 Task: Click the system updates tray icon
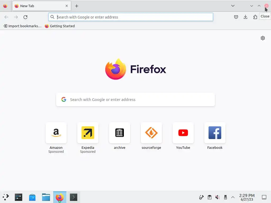(201, 197)
